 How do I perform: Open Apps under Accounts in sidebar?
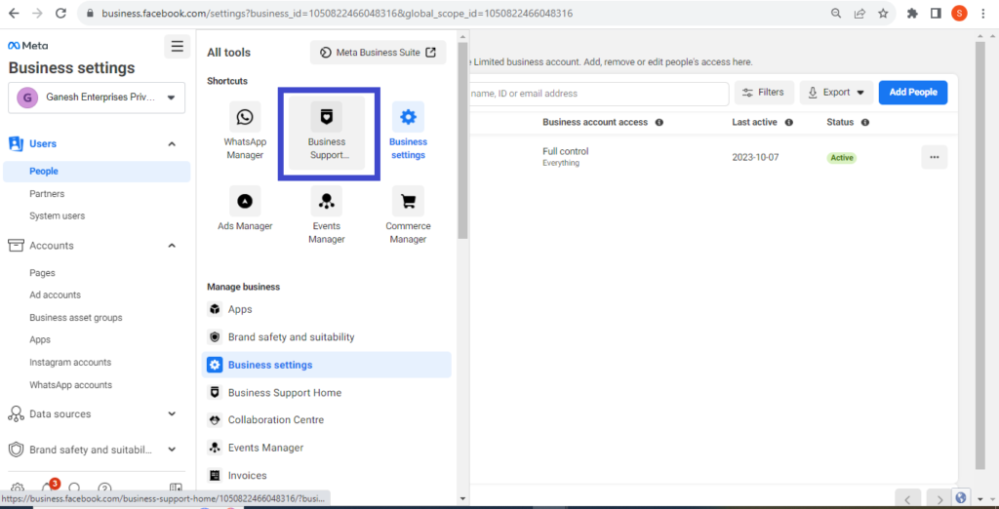pyautogui.click(x=39, y=339)
